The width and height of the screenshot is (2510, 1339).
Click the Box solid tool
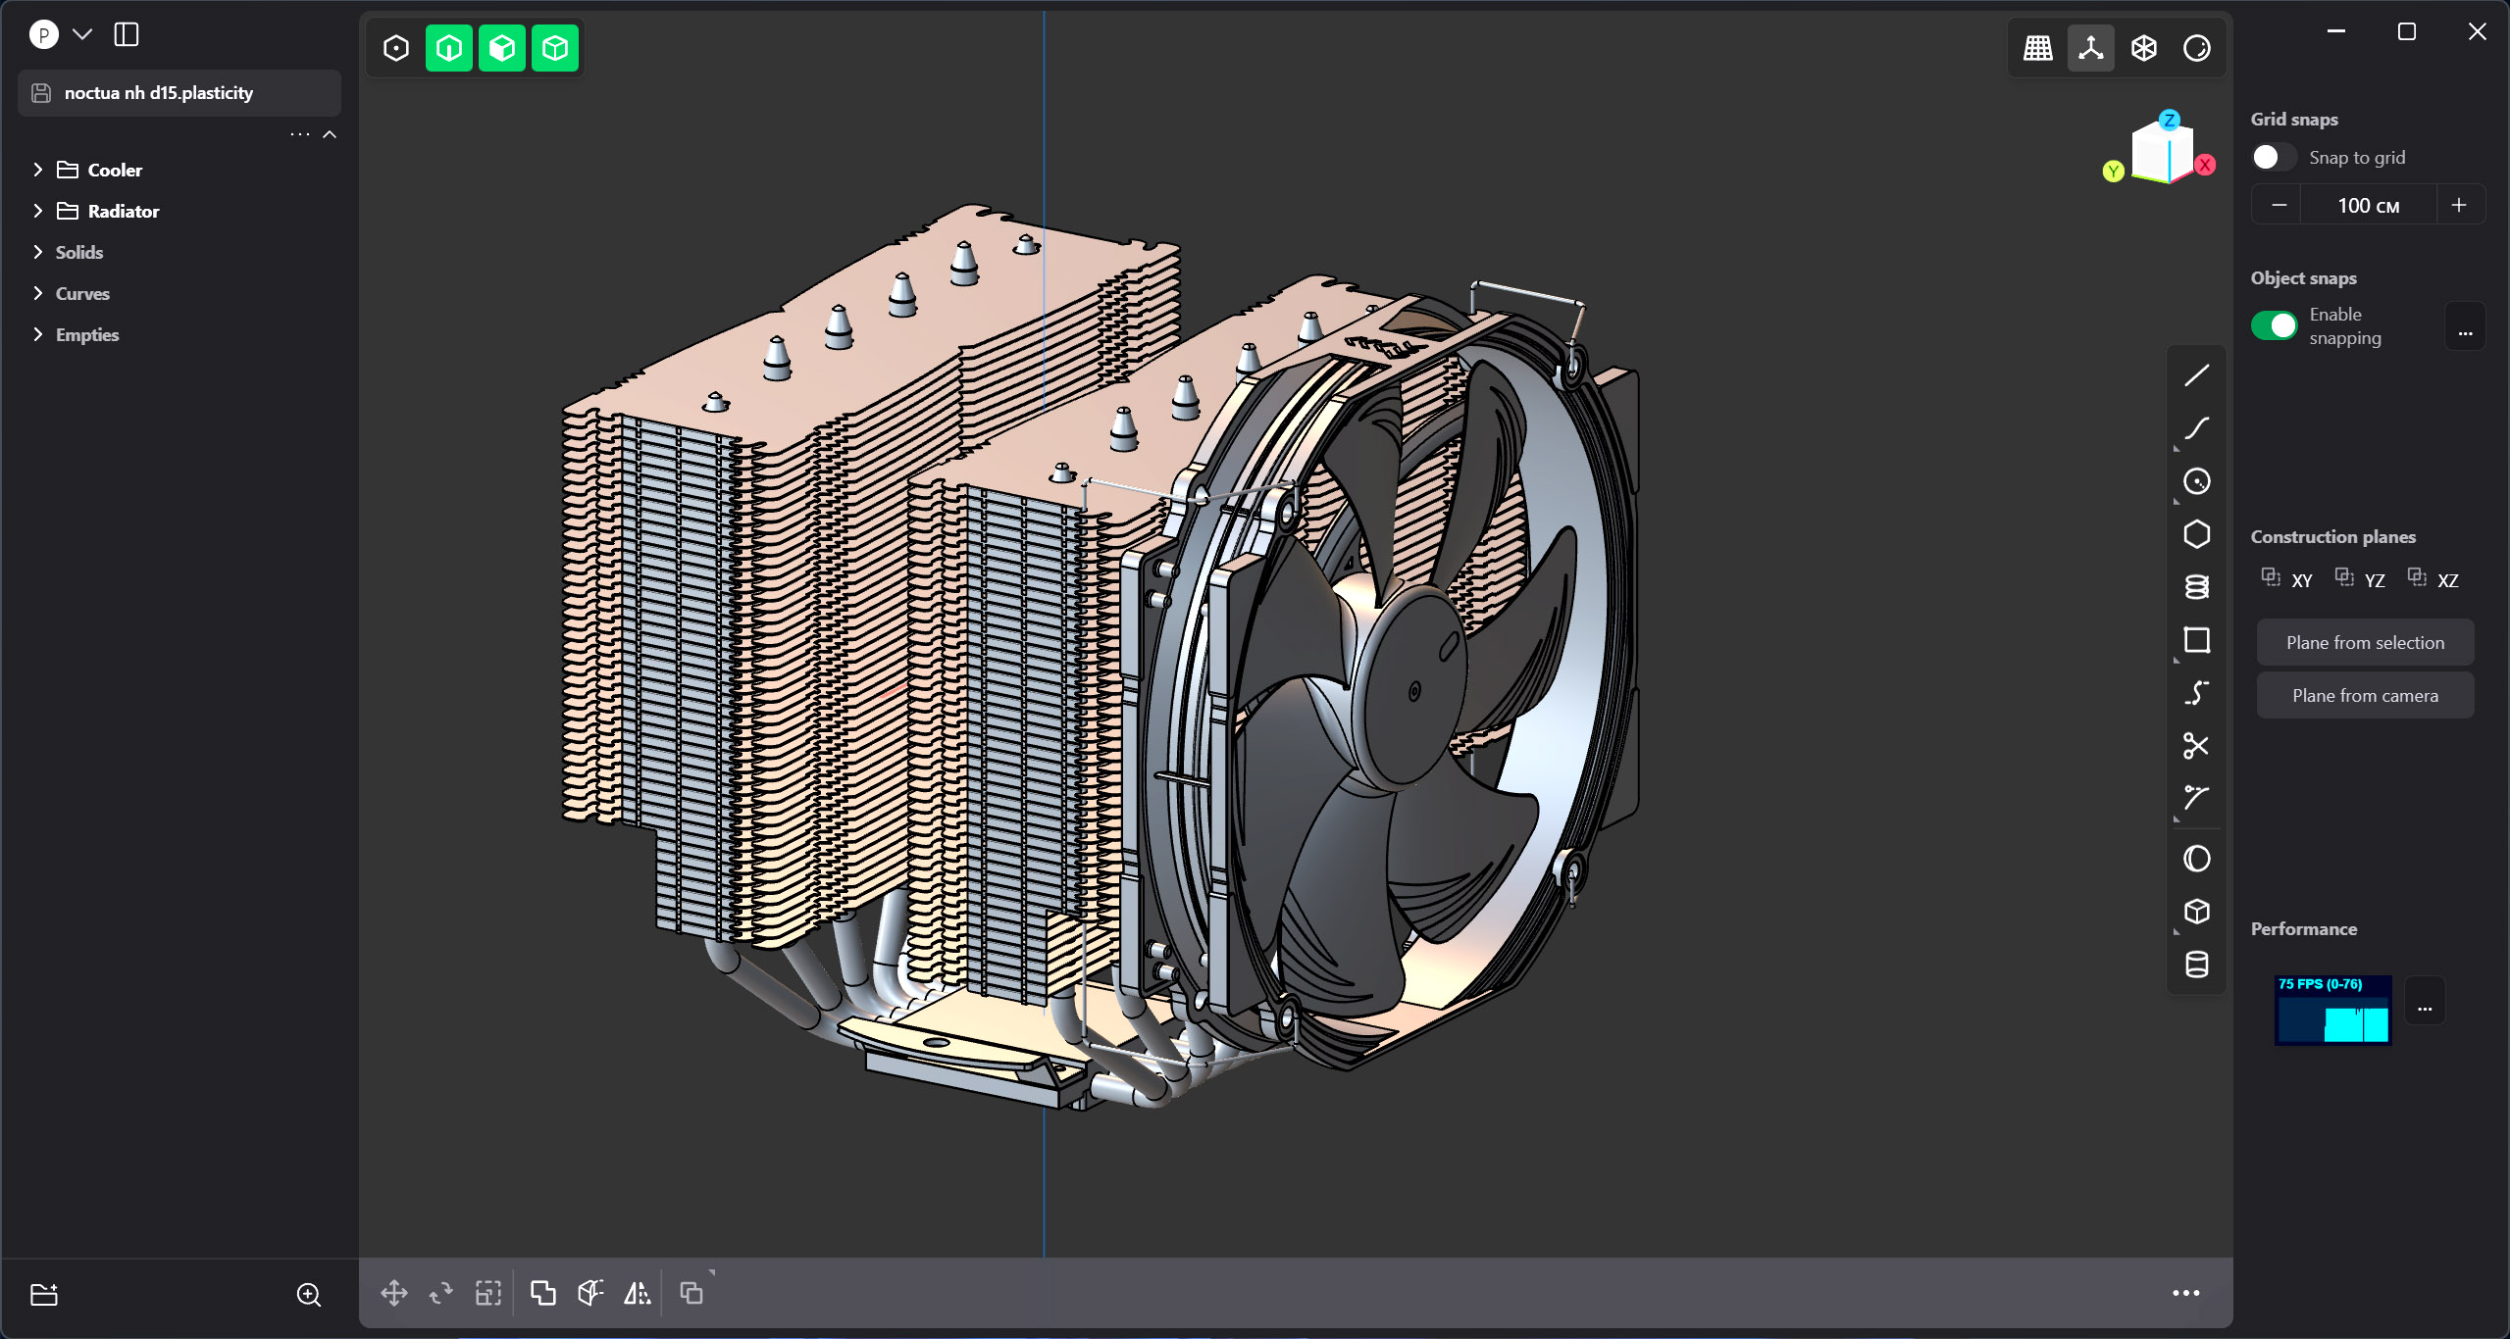click(x=2196, y=912)
